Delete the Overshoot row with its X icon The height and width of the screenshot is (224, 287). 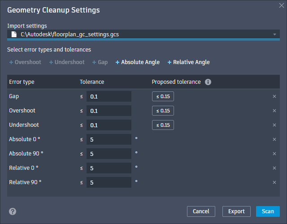coord(274,111)
